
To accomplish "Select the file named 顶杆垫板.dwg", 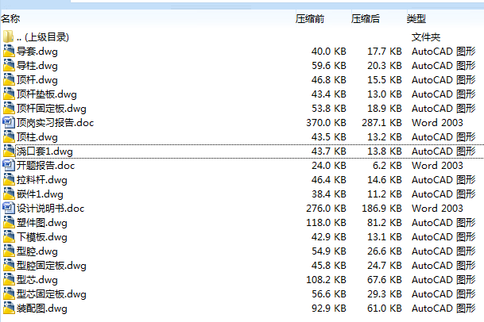I will 47,94.
